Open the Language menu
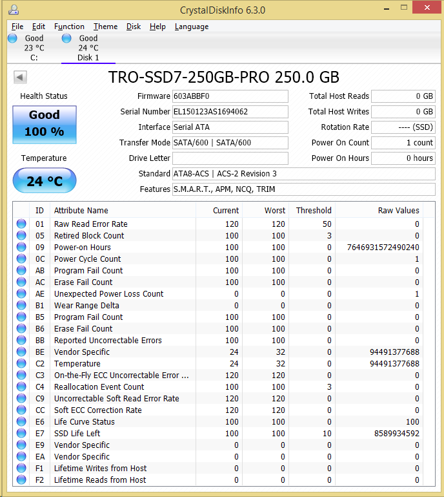 pos(192,26)
